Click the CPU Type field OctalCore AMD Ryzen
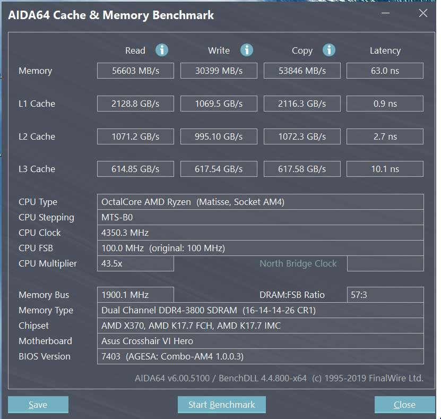The width and height of the screenshot is (441, 419). click(261, 202)
